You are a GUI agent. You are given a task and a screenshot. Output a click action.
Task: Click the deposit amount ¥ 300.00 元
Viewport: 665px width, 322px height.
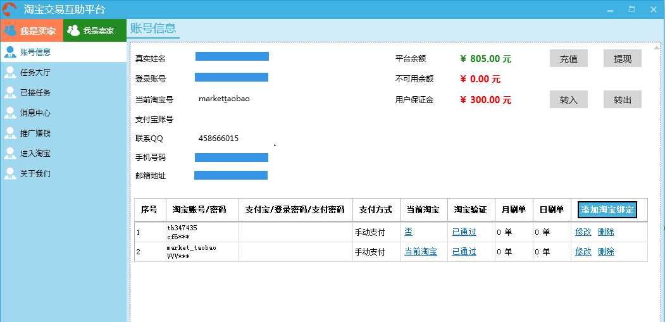[x=485, y=100]
